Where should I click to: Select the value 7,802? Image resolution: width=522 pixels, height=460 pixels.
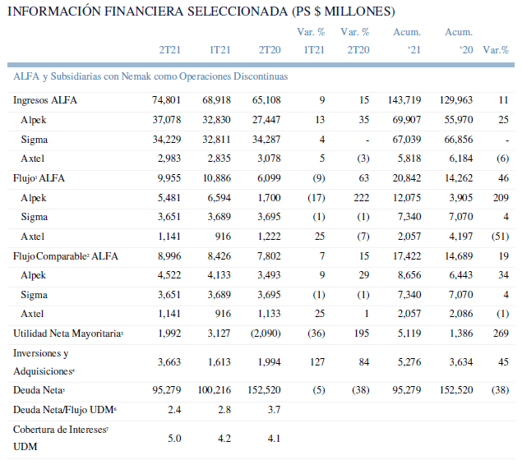269,256
